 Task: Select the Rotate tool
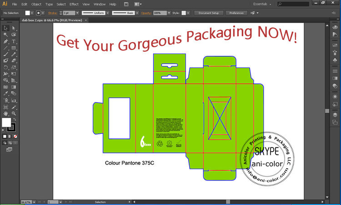[x=5, y=68]
